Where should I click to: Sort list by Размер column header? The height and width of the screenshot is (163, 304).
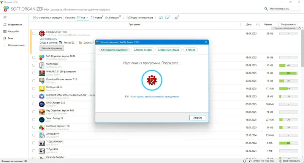[x=268, y=25]
